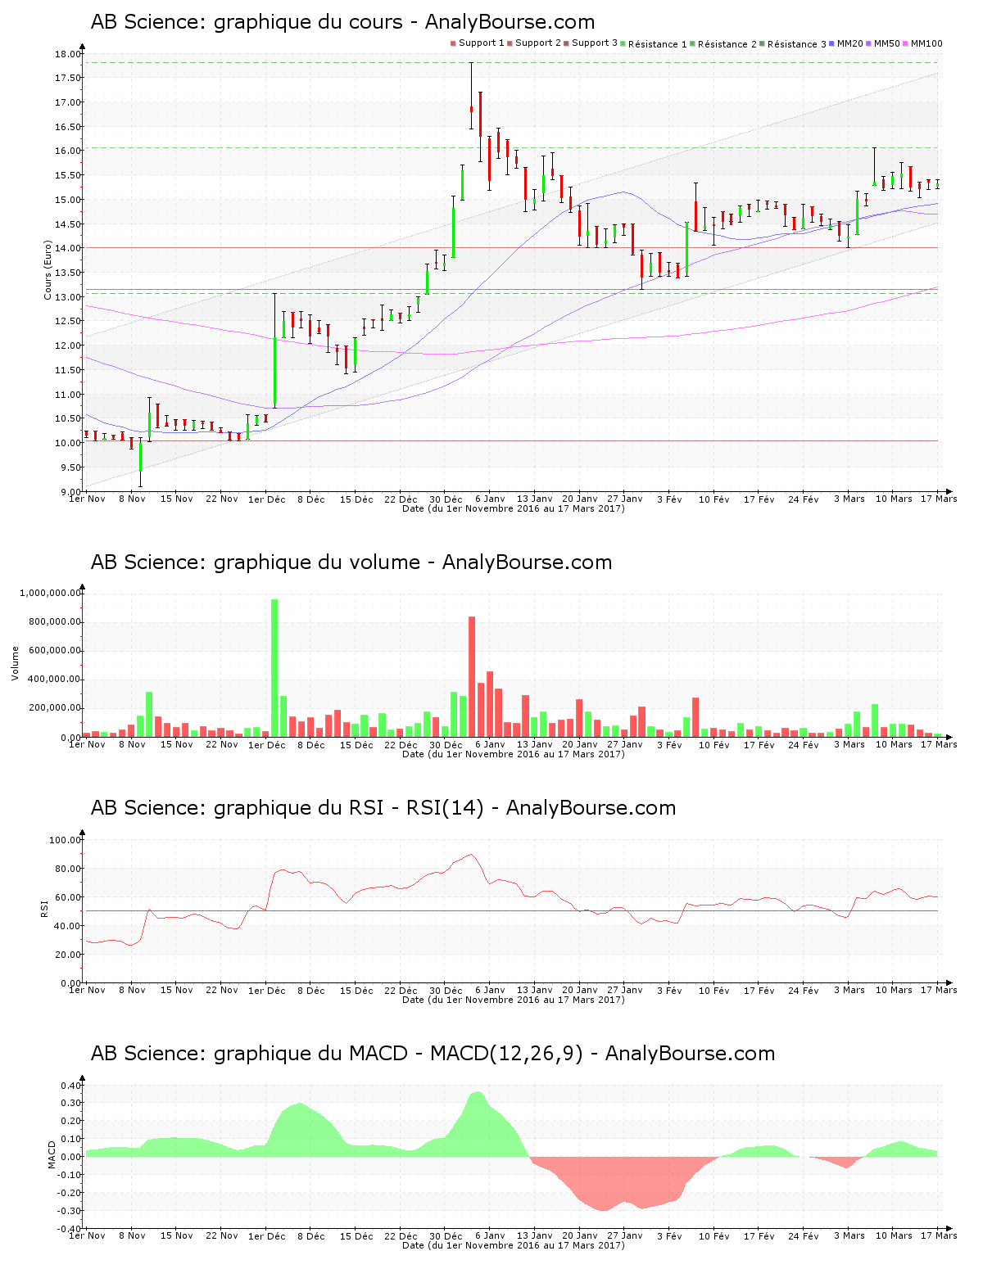Viewport: 983px width, 1269px height.
Task: Click the 'Volume' vertical axis label
Action: pos(15,663)
